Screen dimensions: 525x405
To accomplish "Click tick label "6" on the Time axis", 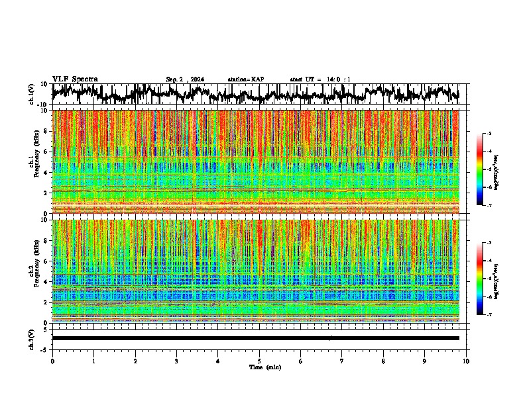I will click(300, 361).
